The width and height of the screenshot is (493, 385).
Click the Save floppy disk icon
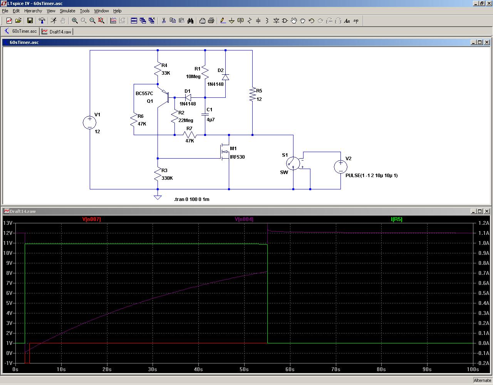point(30,21)
